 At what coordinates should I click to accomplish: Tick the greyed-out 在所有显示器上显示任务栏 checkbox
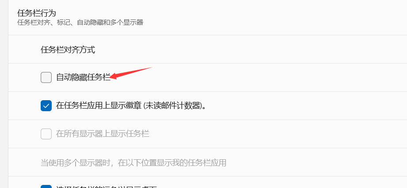pos(46,134)
